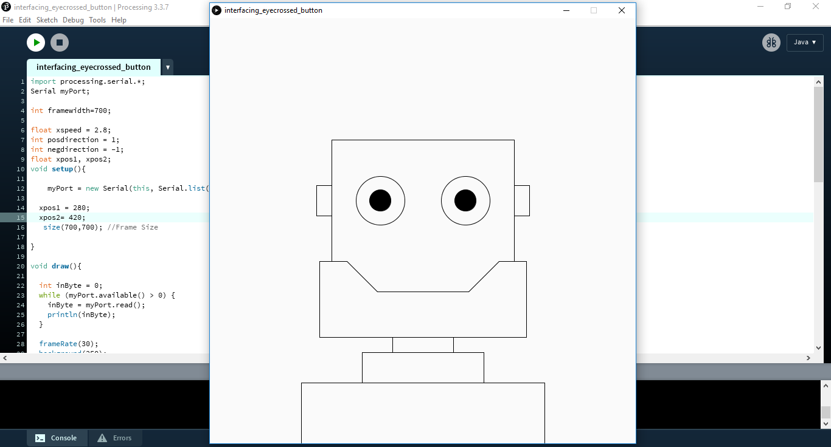831x447 pixels.
Task: Click the 'int framewidth=700;' code line
Action: pos(71,111)
